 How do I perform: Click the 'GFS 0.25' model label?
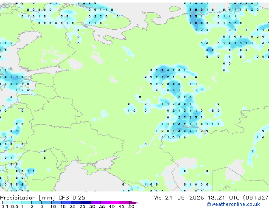click(72, 198)
